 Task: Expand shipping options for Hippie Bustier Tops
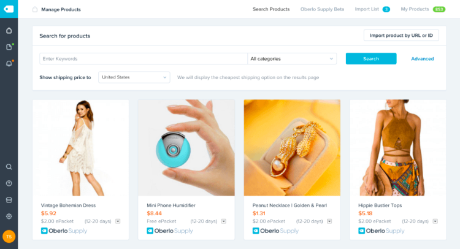(435, 221)
